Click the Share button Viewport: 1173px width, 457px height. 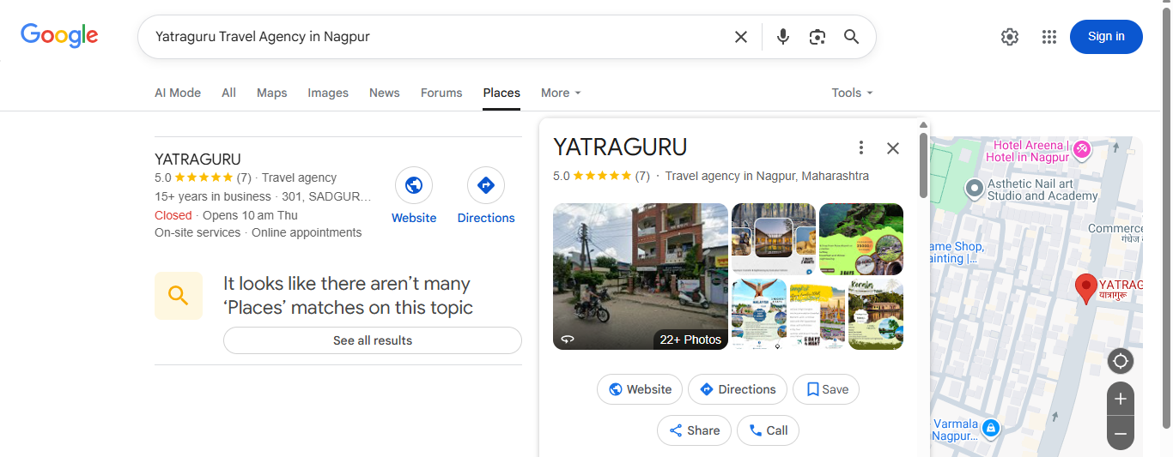694,430
